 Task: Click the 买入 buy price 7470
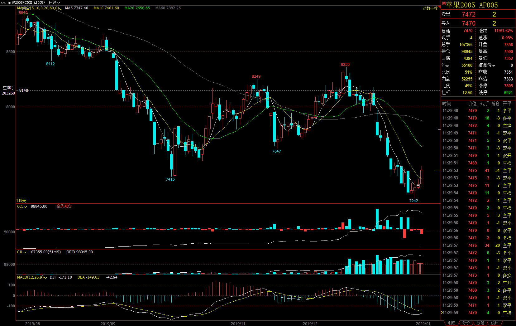pos(468,23)
